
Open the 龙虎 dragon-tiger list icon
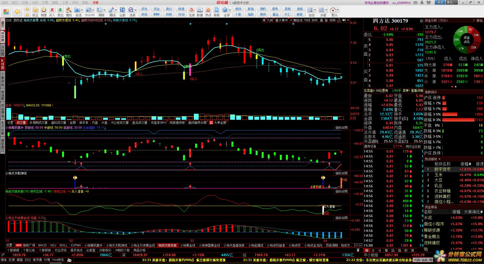[x=192, y=10]
